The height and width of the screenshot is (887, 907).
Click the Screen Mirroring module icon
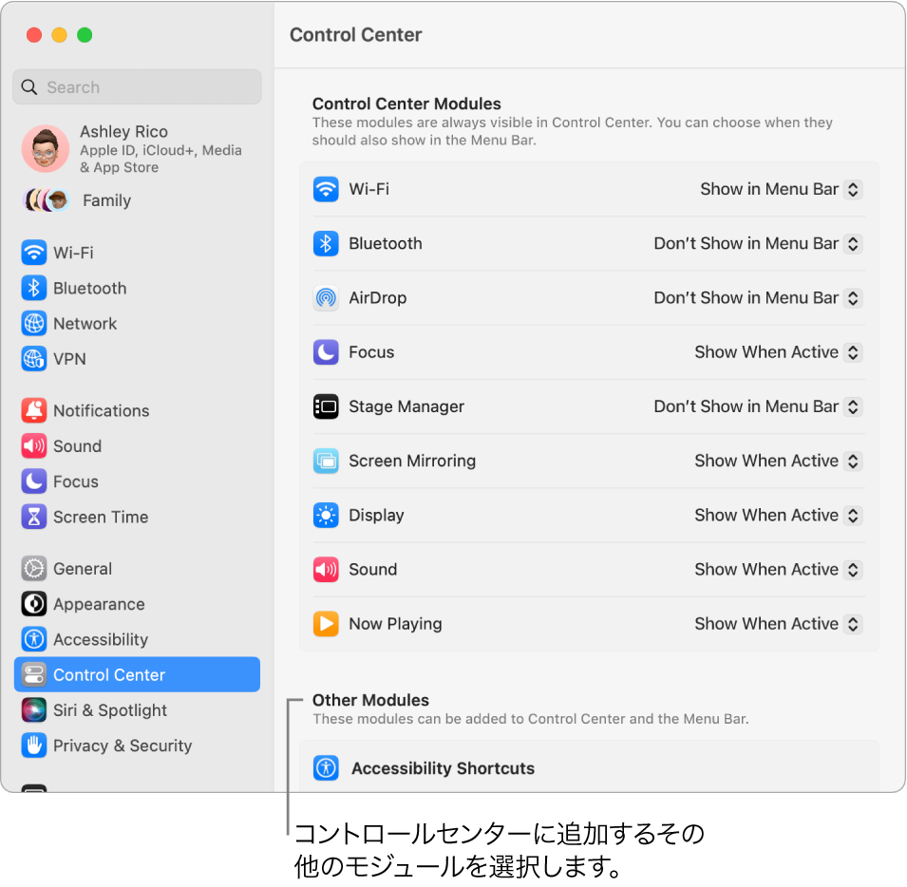tap(326, 461)
